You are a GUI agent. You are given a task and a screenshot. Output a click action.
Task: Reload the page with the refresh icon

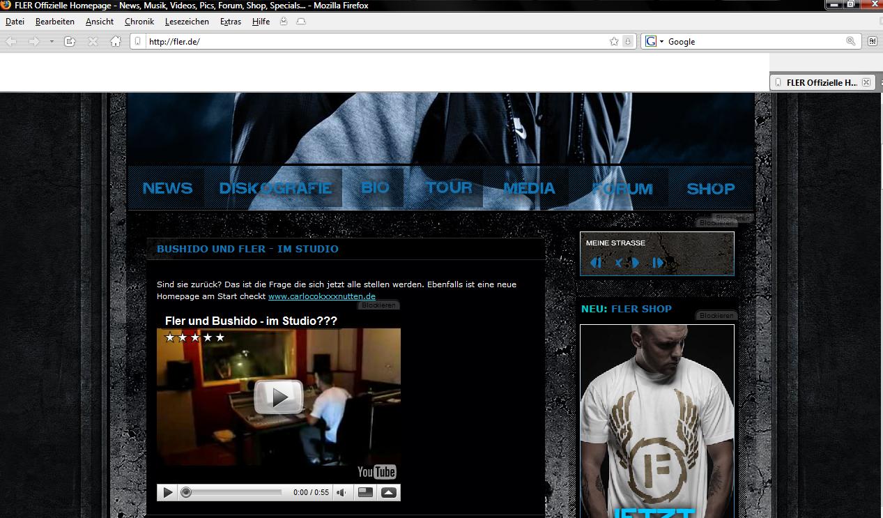pos(70,42)
